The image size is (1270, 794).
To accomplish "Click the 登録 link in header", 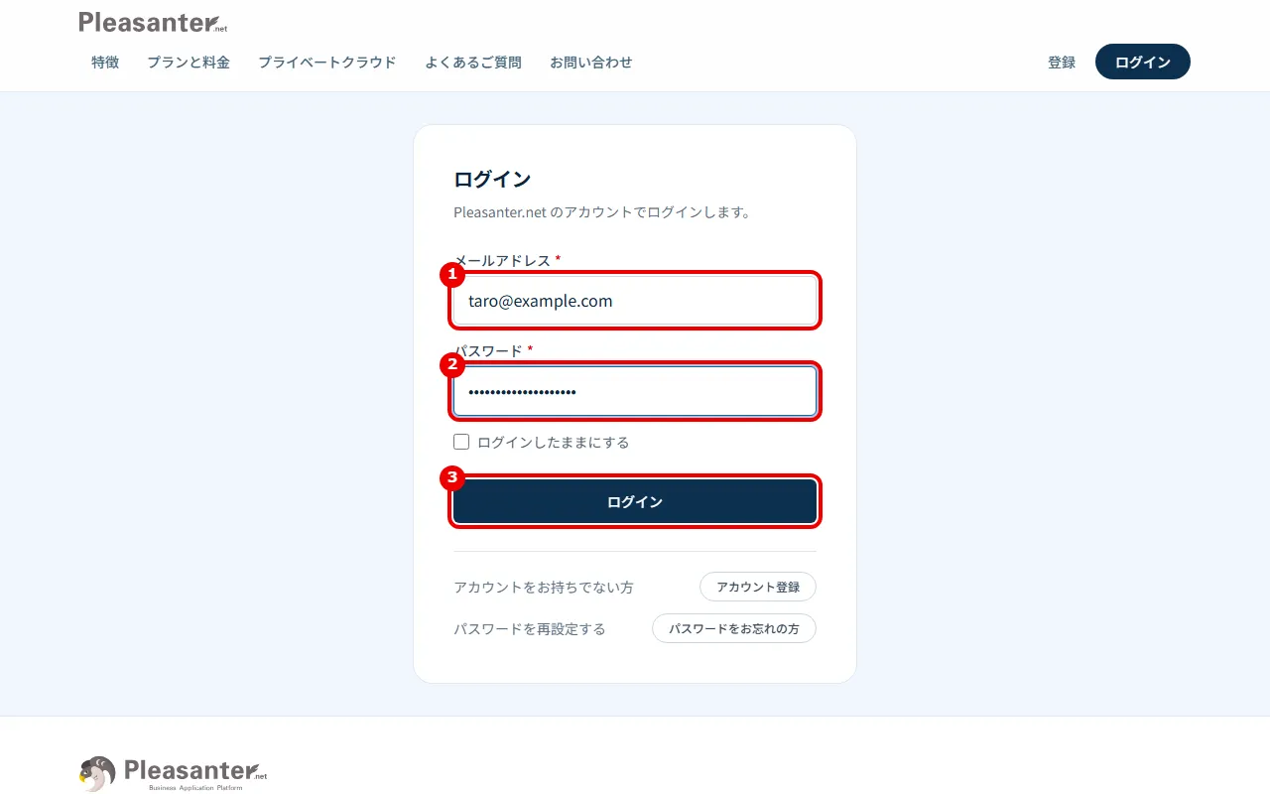I will tap(1062, 63).
